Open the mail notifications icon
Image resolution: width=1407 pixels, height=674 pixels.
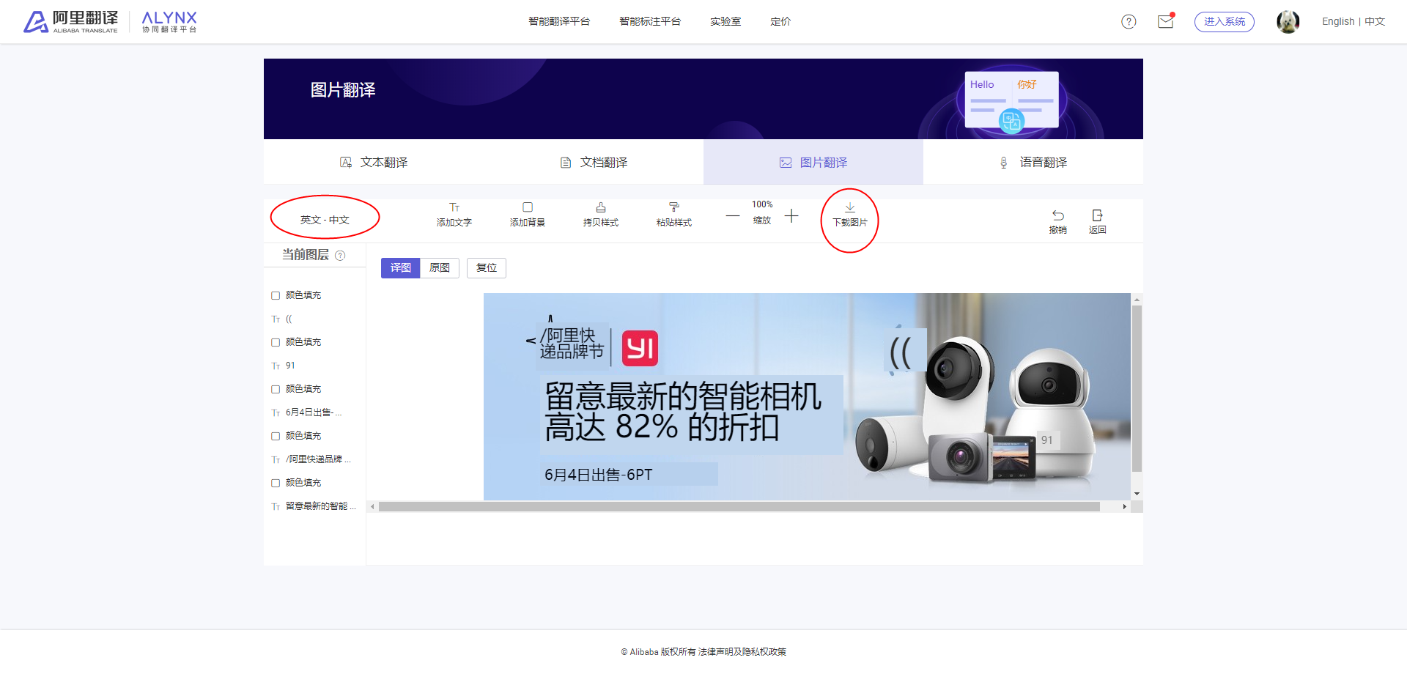[1166, 21]
